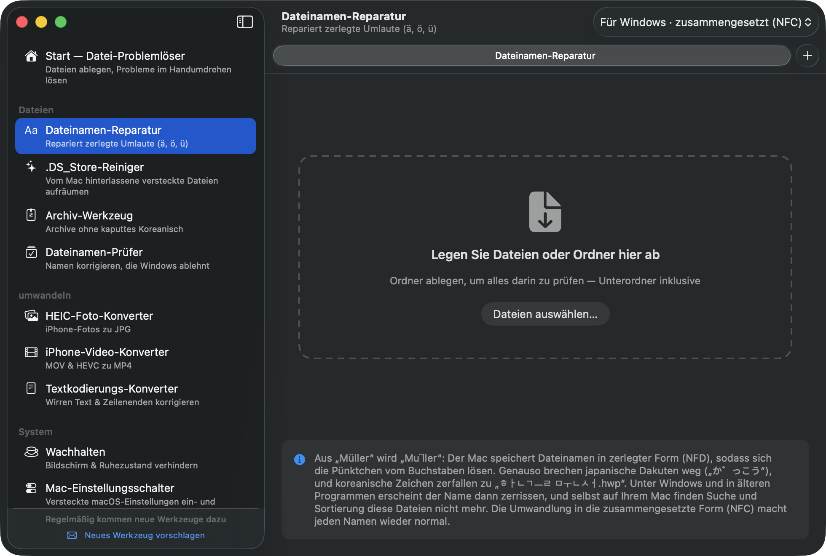
Task: Click the checkmark icon for Dateinamen-Prüfer
Action: coord(31,252)
